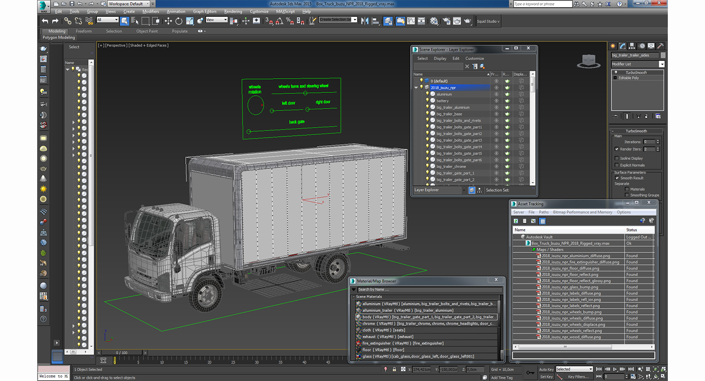
Task: Click the Set Key button
Action: (546, 377)
